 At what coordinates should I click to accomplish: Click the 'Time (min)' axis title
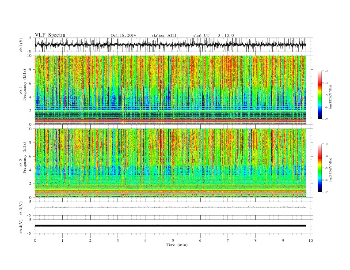pos(177,245)
